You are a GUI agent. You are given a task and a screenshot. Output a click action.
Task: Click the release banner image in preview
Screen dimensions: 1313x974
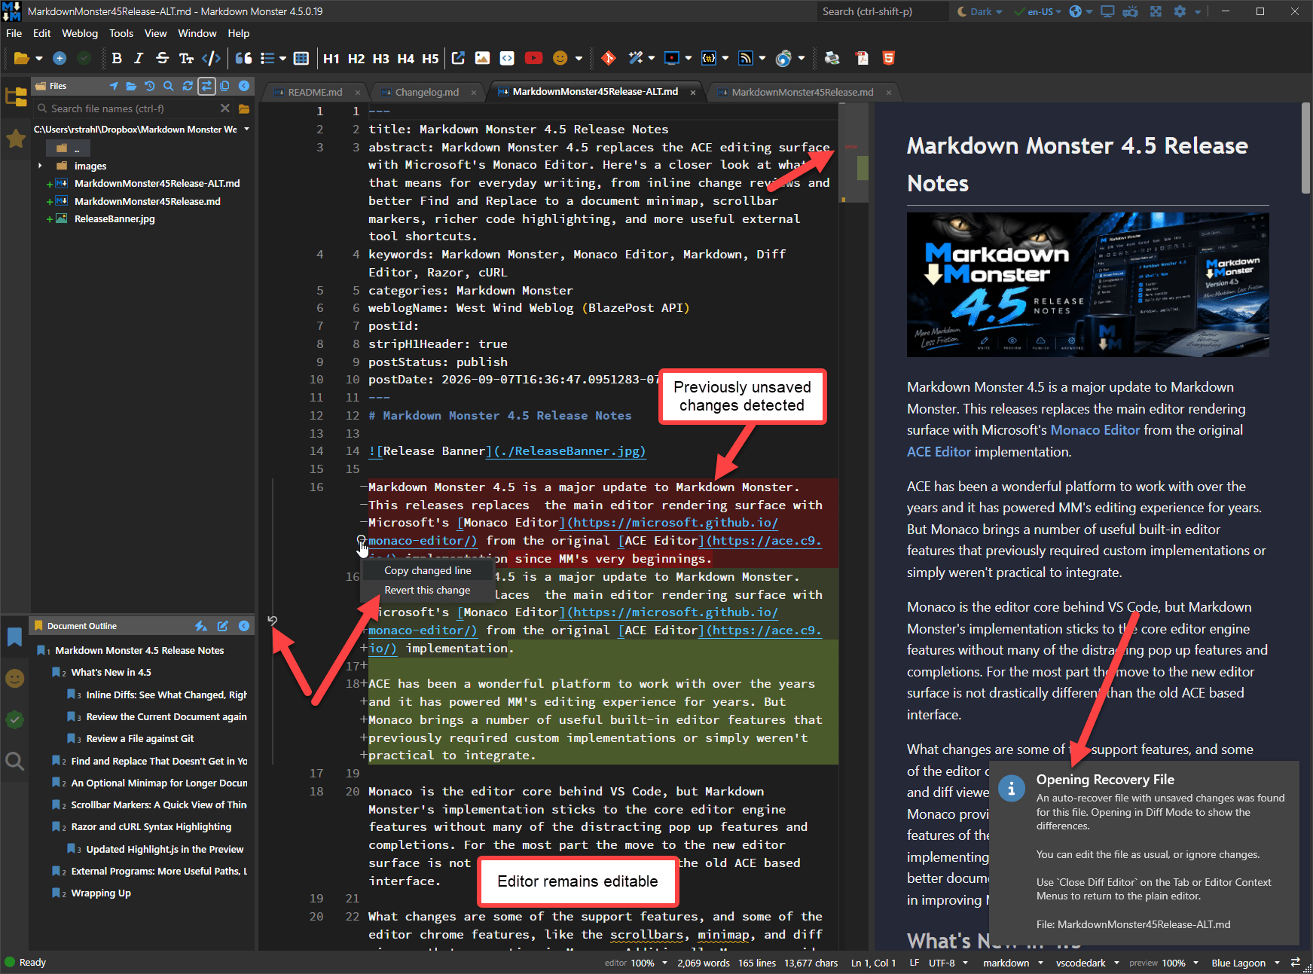[1088, 285]
